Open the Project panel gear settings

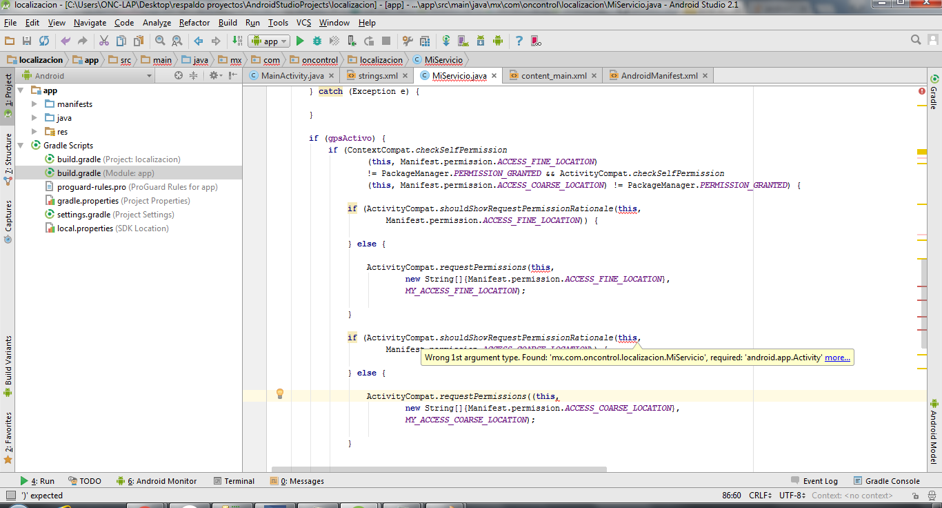pyautogui.click(x=215, y=75)
